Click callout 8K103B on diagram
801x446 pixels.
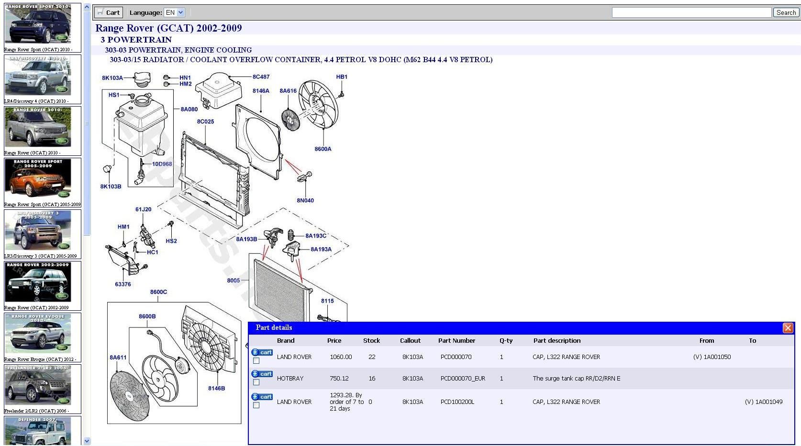pyautogui.click(x=111, y=186)
